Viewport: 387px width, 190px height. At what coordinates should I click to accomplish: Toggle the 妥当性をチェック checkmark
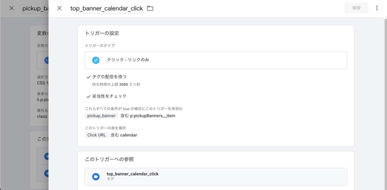(88, 96)
